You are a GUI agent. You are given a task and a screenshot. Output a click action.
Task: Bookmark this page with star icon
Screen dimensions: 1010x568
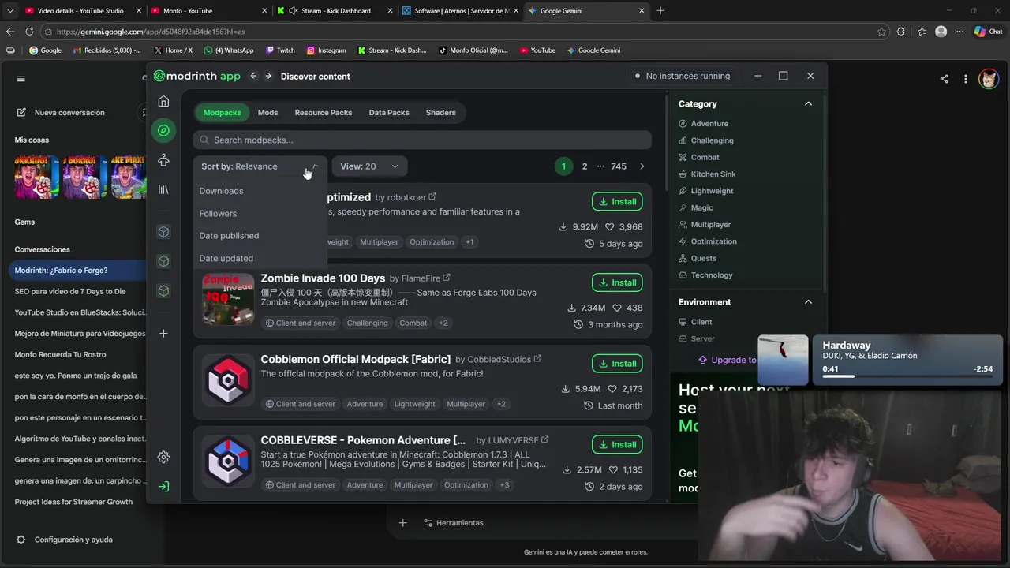pyautogui.click(x=881, y=32)
